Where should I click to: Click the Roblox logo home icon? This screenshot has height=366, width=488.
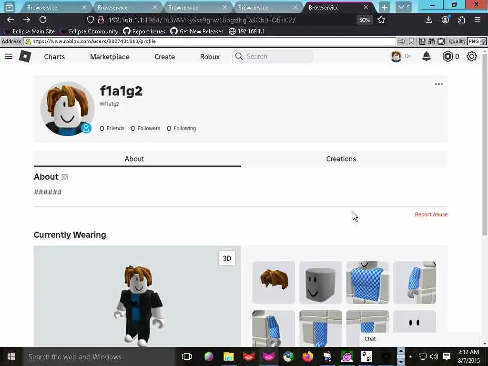[25, 56]
